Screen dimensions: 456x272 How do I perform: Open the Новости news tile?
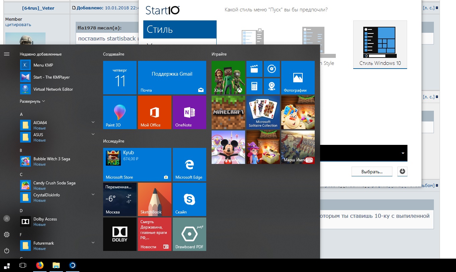(155, 234)
